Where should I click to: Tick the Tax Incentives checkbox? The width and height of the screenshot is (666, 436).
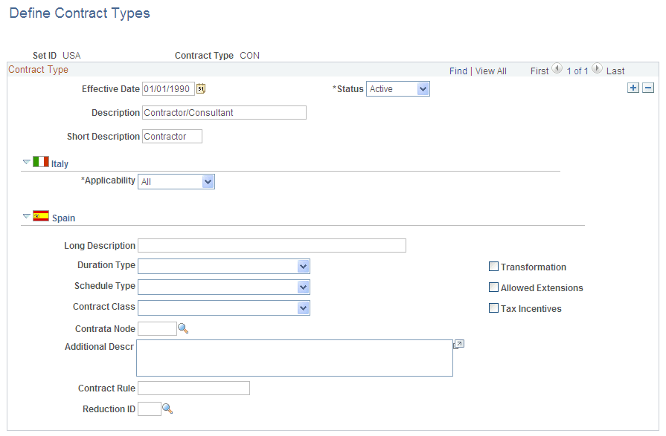pyautogui.click(x=493, y=308)
